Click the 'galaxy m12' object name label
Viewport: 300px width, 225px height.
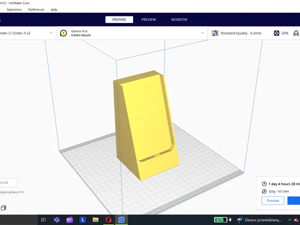12,192
